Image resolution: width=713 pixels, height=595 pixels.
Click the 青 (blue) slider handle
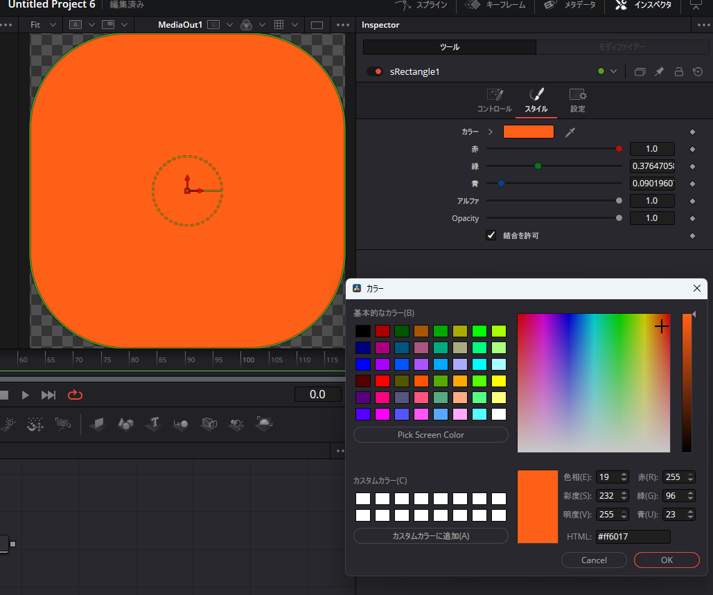501,183
